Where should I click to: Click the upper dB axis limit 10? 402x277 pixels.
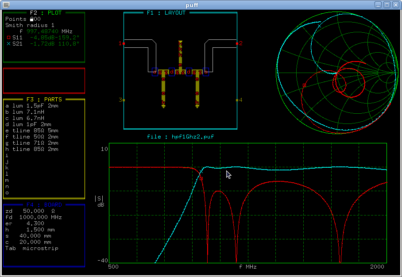pyautogui.click(x=104, y=149)
